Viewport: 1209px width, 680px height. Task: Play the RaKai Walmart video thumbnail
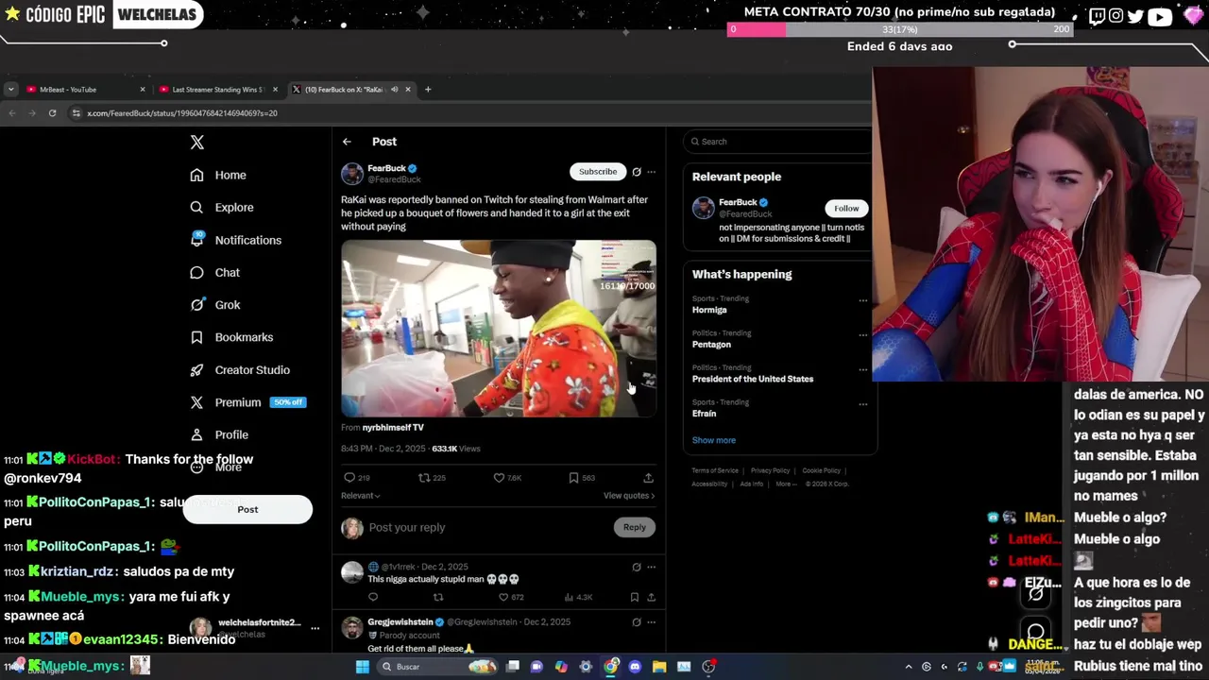(499, 329)
